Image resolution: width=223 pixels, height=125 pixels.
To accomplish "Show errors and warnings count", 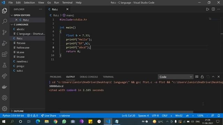I will (32, 116).
